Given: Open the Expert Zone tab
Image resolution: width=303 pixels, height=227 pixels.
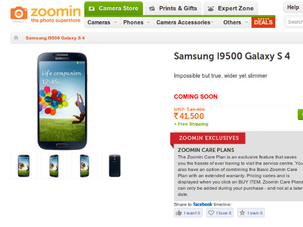Looking at the screenshot, I should [x=231, y=9].
